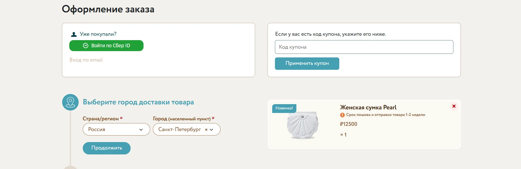Remove Женская сумка Pearl with red cross
Screen dimensions: 521x169
point(454,106)
